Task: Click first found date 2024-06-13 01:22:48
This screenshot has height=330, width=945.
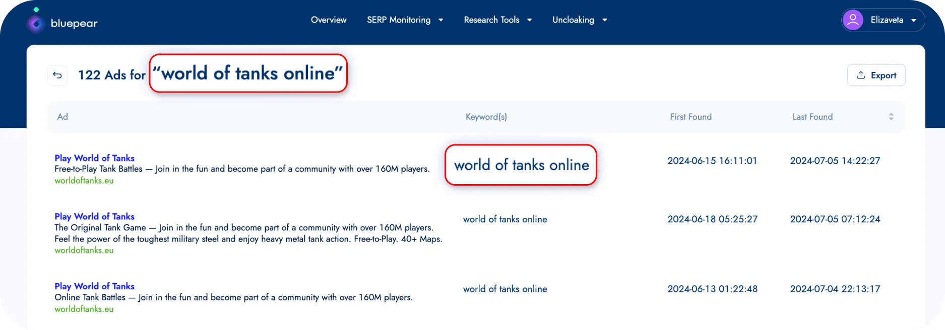Action: [x=712, y=289]
